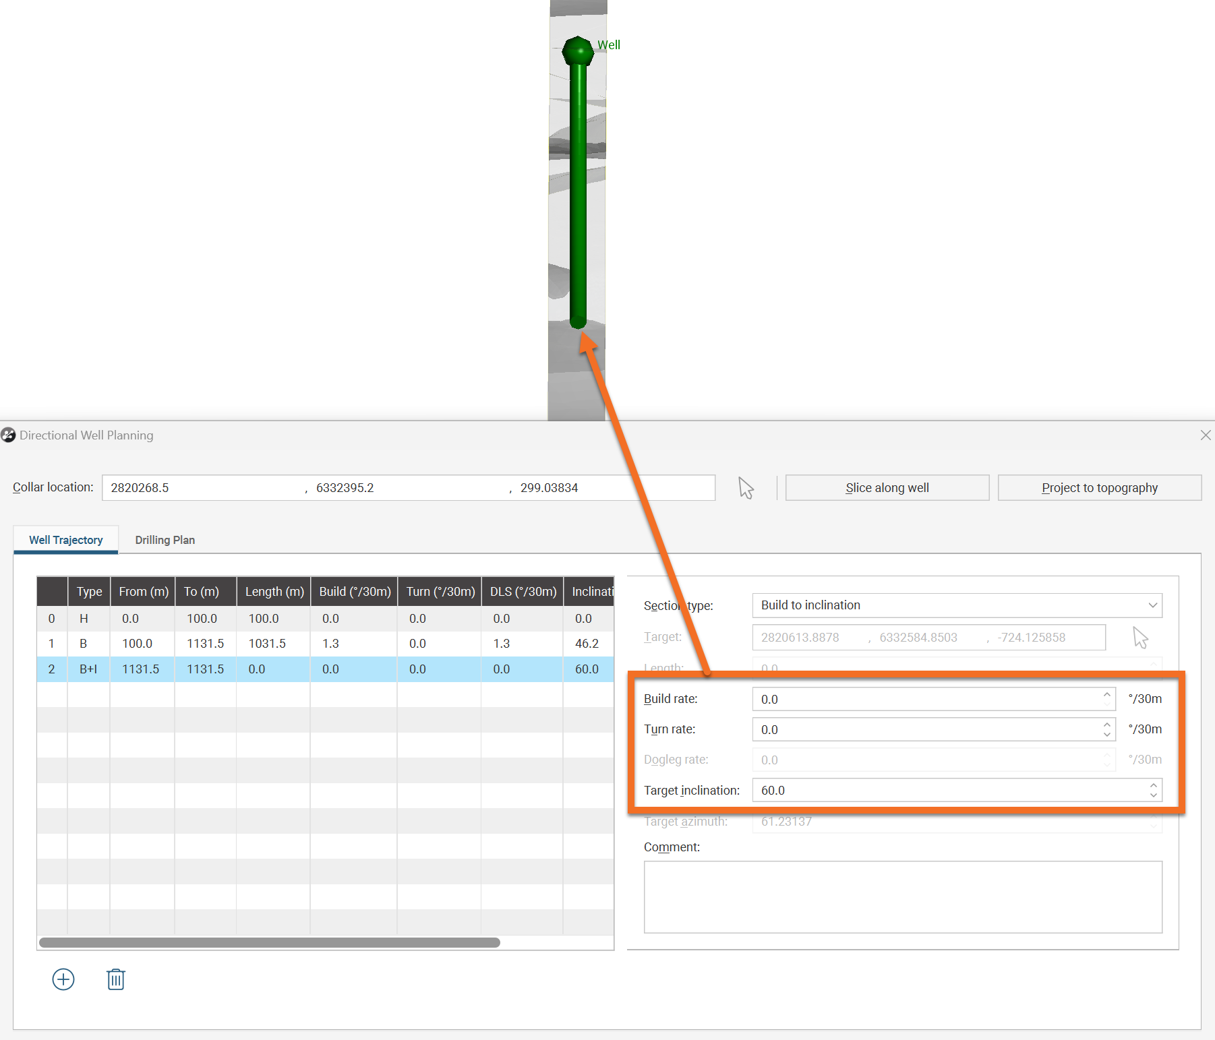Screen dimensions: 1215x1040
Task: Click the target pick cursor icon
Action: [x=1140, y=638]
